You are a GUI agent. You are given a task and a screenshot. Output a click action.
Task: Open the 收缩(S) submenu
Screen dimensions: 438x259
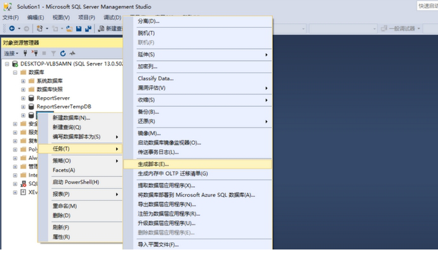tap(197, 100)
